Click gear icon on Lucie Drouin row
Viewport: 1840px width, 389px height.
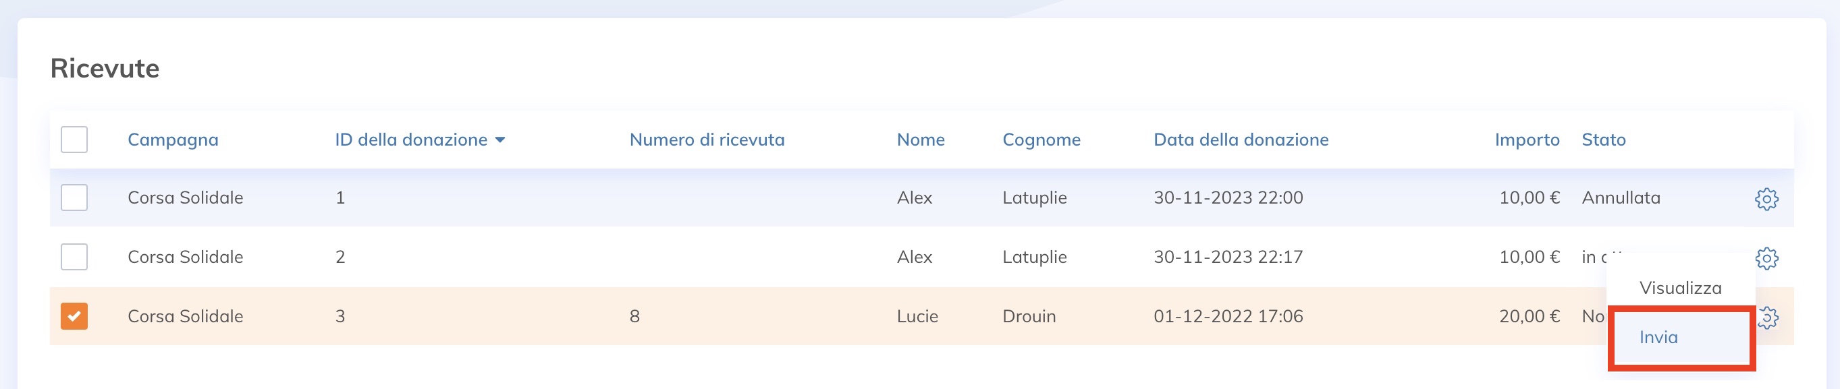[x=1768, y=317]
